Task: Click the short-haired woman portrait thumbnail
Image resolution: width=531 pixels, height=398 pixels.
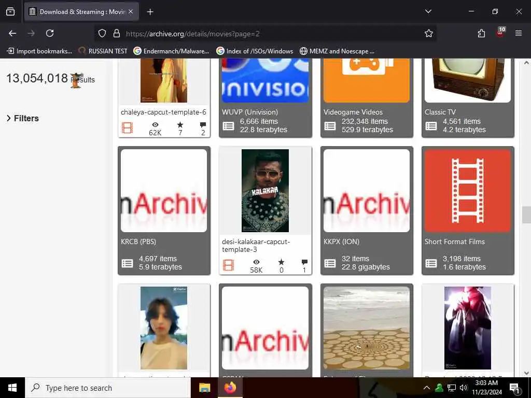Action: tap(164, 328)
